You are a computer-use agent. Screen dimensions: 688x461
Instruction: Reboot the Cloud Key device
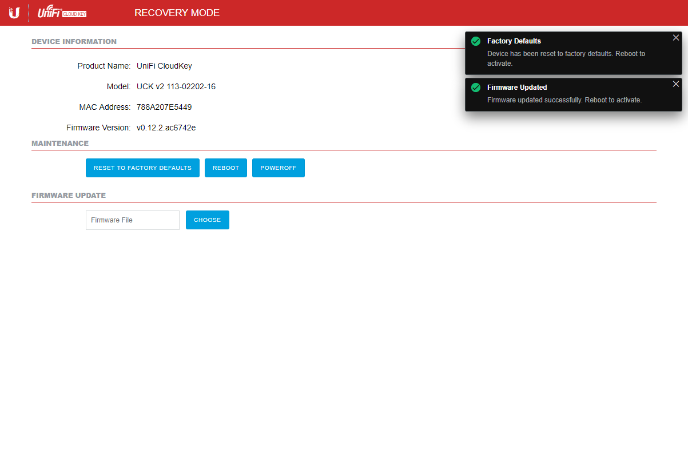pos(225,168)
